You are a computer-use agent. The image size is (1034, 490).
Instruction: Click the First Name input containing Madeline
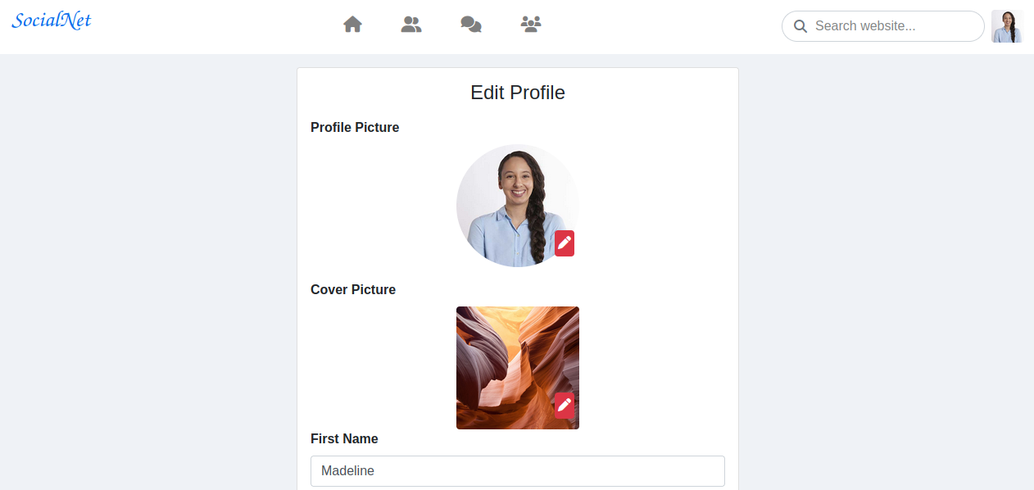(x=518, y=471)
